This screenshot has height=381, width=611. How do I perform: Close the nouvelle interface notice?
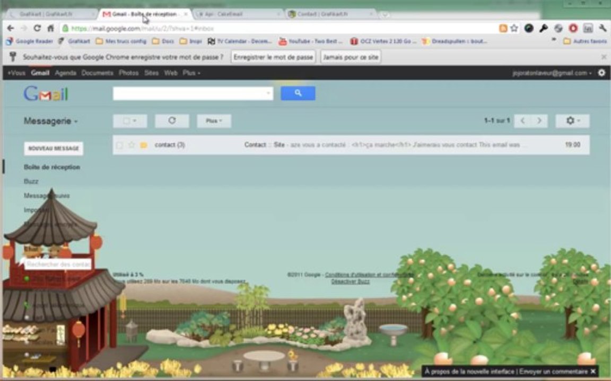click(x=593, y=371)
